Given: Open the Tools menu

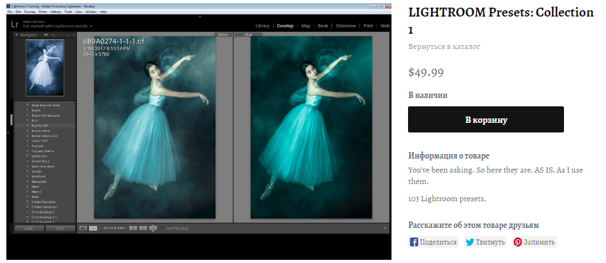Looking at the screenshot, I should (68, 11).
